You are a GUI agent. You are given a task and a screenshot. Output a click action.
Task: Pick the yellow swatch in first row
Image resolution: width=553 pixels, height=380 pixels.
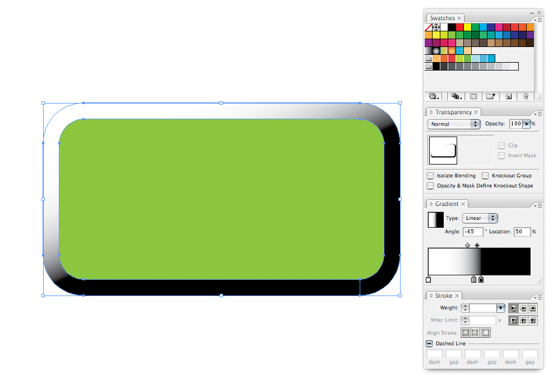pos(467,27)
